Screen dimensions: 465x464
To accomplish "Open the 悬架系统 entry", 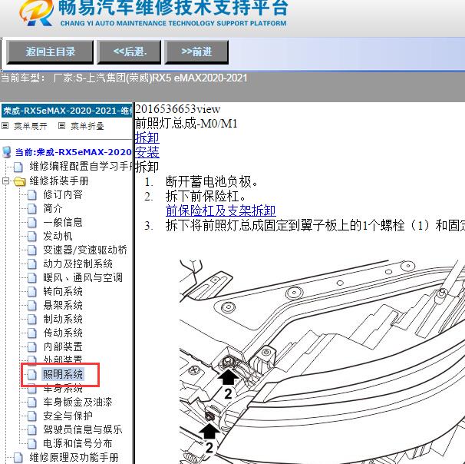I will [x=63, y=306].
